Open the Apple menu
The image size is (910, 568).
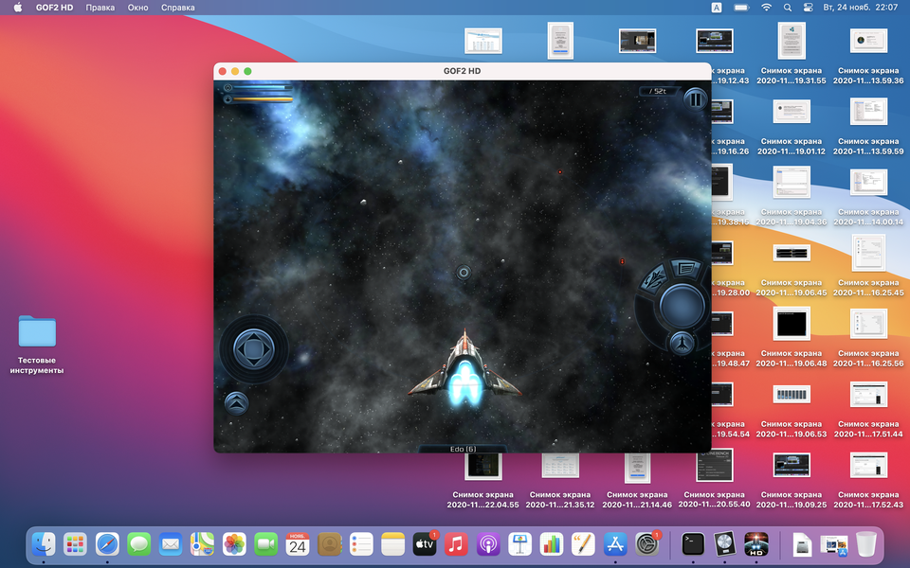[x=17, y=8]
